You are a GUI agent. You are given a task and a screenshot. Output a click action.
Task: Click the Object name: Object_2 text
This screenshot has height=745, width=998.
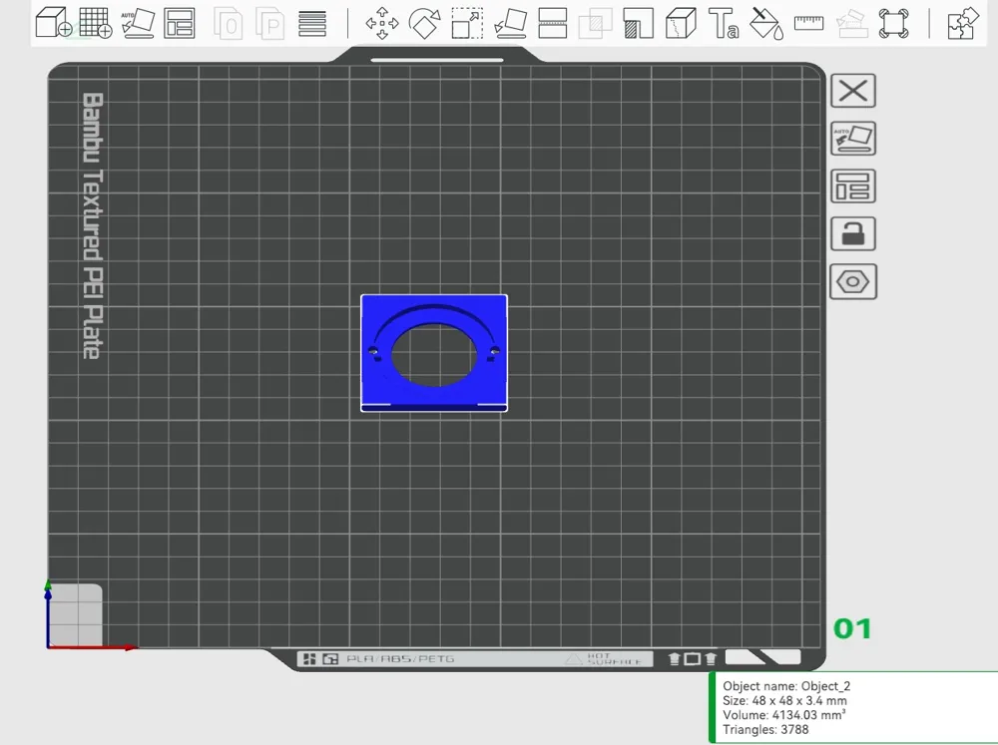coord(786,686)
